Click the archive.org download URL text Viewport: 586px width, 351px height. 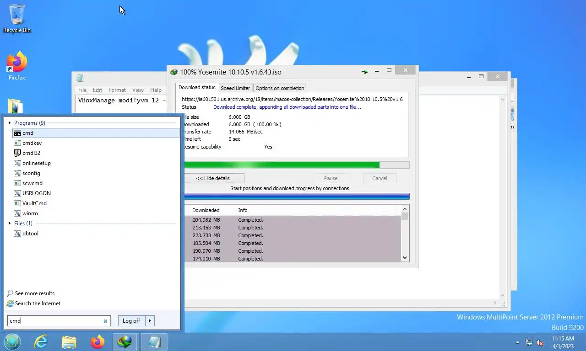292,99
